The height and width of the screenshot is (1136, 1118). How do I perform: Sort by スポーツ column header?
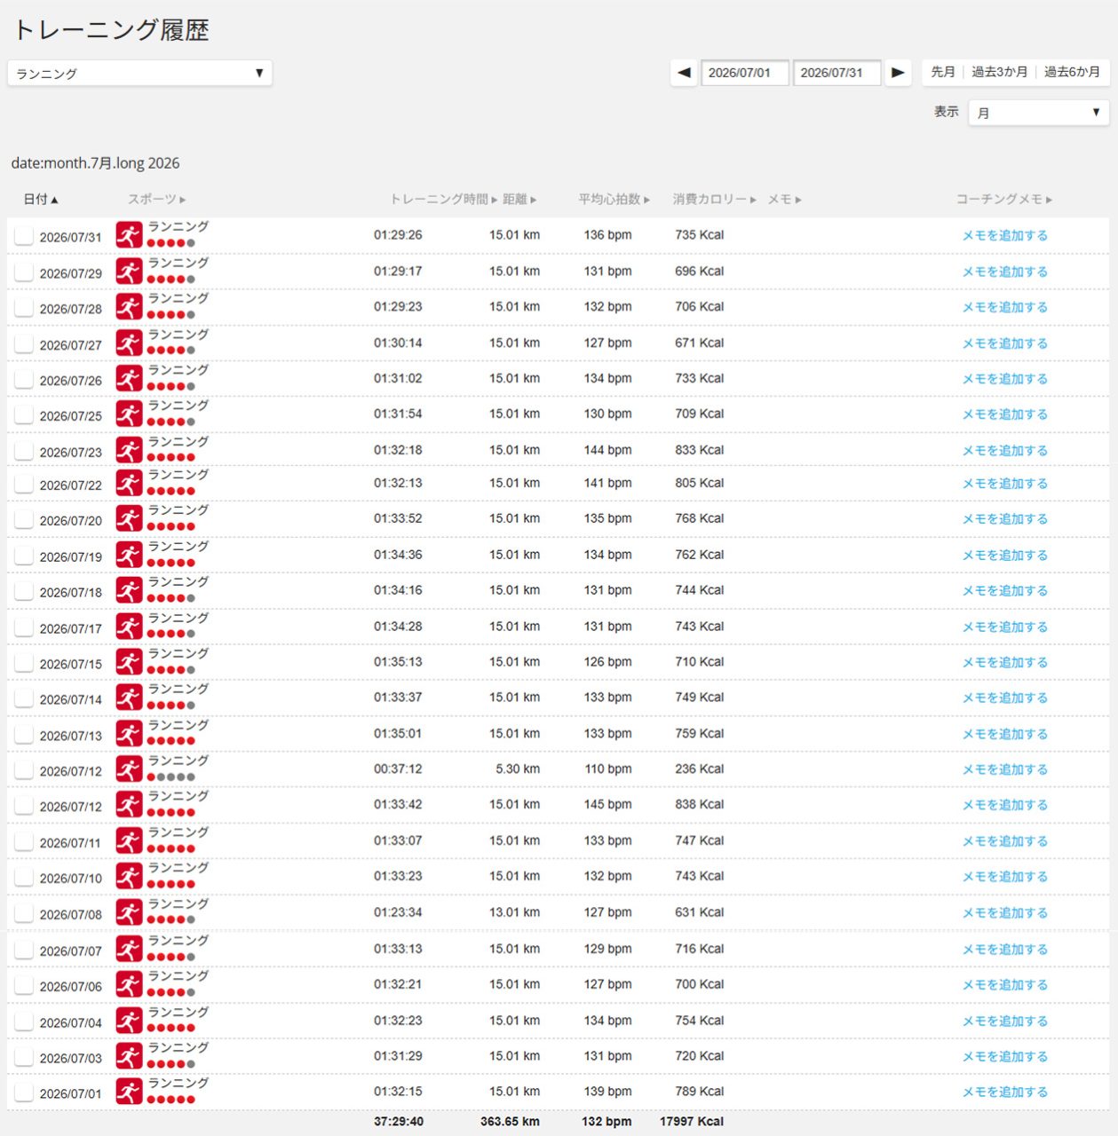pos(157,200)
